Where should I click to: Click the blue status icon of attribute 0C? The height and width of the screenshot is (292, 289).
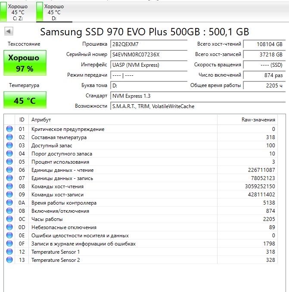9,219
